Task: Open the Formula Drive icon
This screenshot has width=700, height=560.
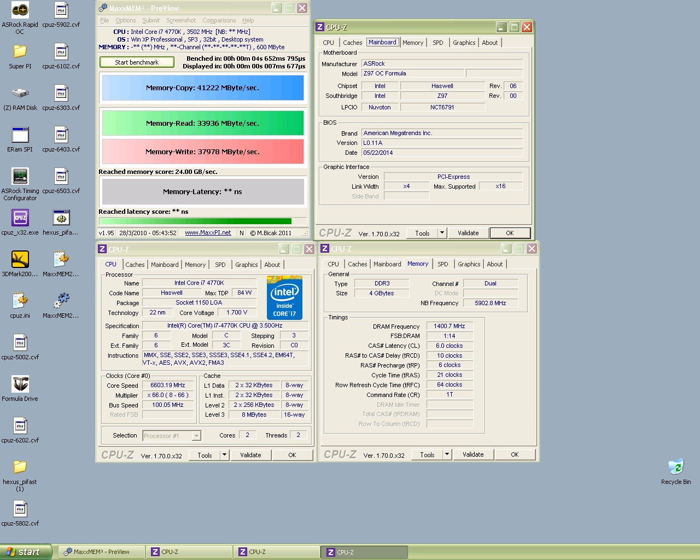Action: [x=20, y=384]
